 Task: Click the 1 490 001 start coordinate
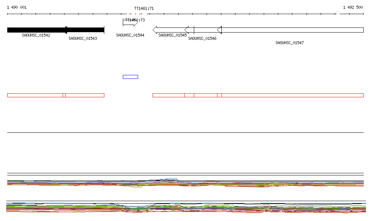point(17,7)
